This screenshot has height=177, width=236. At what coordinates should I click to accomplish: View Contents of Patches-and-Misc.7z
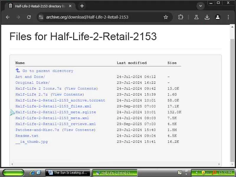point(79,130)
